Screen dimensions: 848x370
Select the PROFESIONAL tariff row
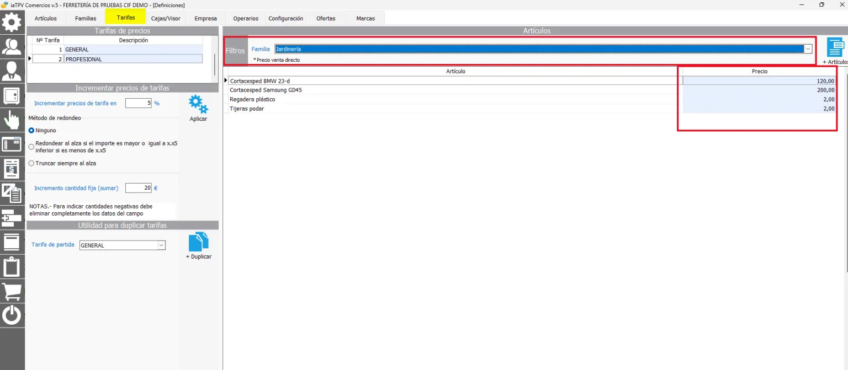[x=118, y=59]
